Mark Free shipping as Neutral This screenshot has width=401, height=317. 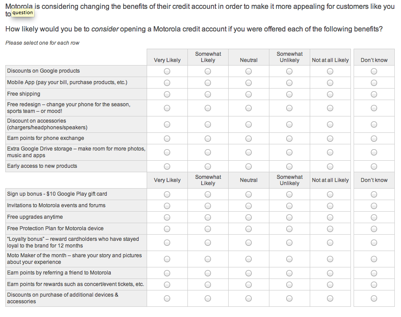(x=249, y=94)
